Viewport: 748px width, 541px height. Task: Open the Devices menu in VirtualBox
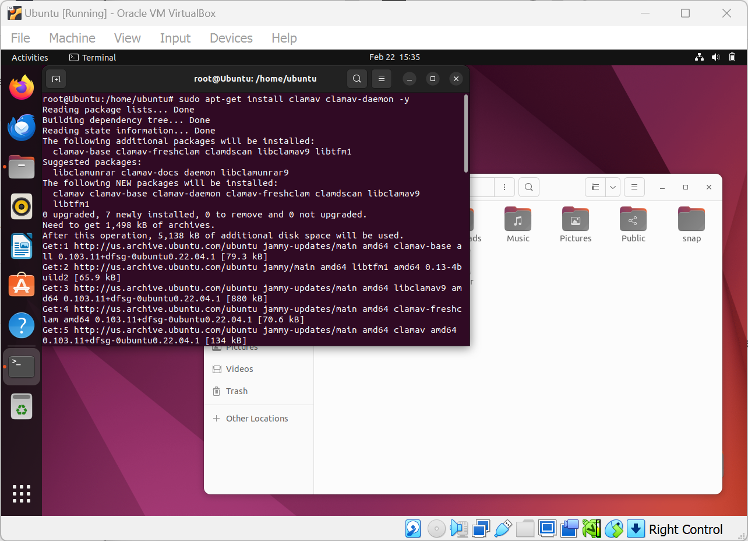[231, 38]
